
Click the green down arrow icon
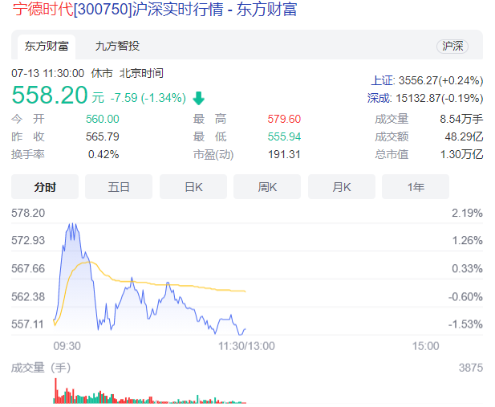[x=199, y=98]
